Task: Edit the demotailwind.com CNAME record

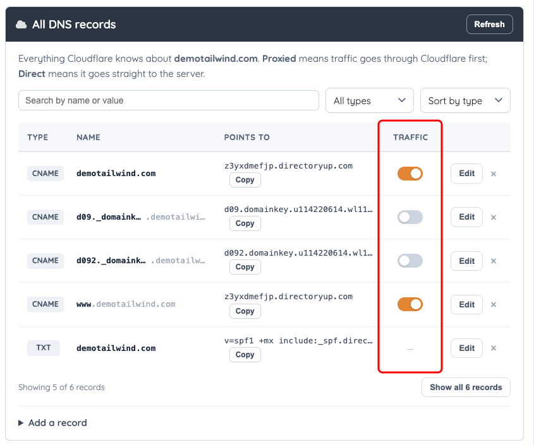Action: (x=466, y=174)
